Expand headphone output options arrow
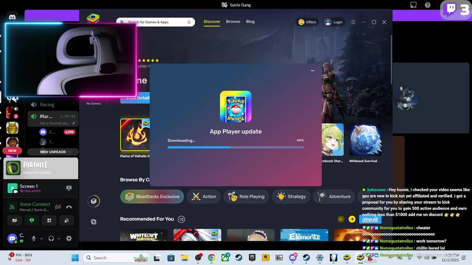472x265 pixels. [x=59, y=239]
